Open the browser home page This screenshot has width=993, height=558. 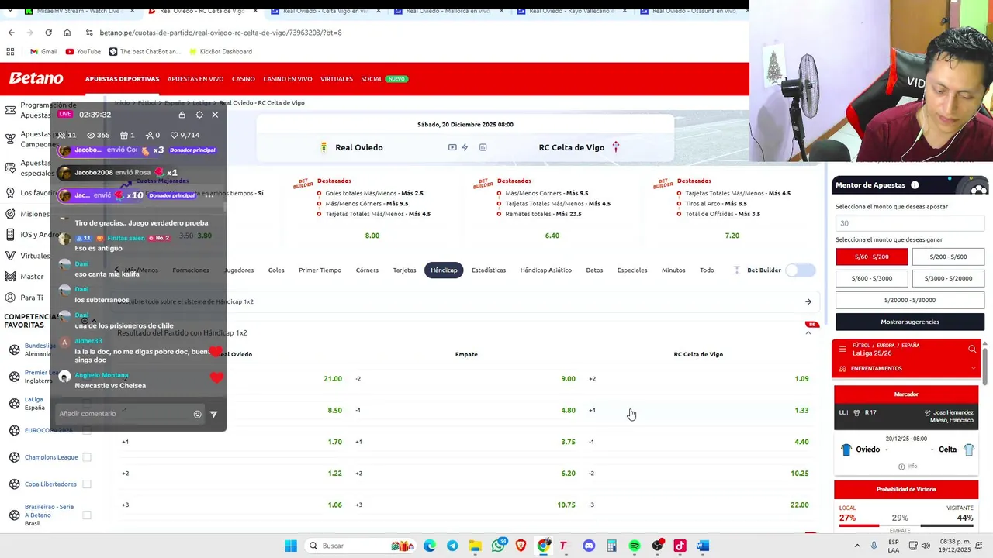coord(67,33)
